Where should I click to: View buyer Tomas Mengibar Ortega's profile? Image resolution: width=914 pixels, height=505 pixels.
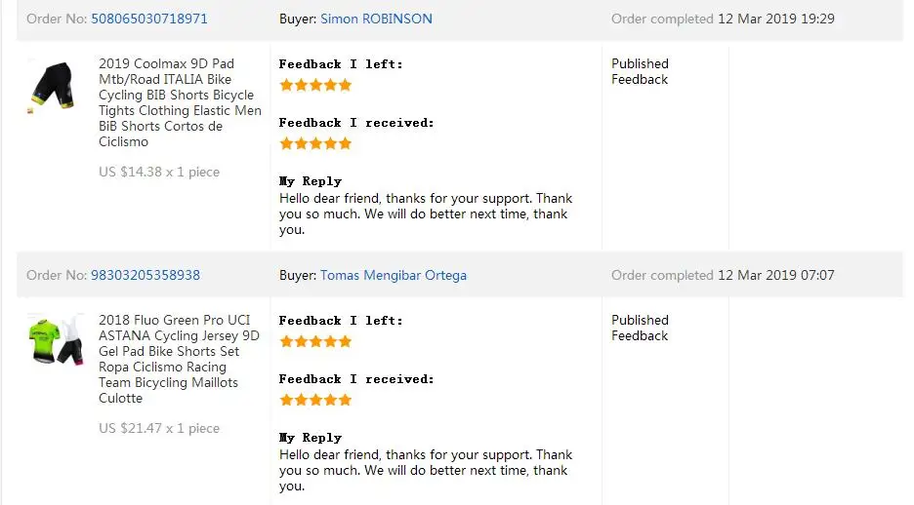pyautogui.click(x=394, y=275)
